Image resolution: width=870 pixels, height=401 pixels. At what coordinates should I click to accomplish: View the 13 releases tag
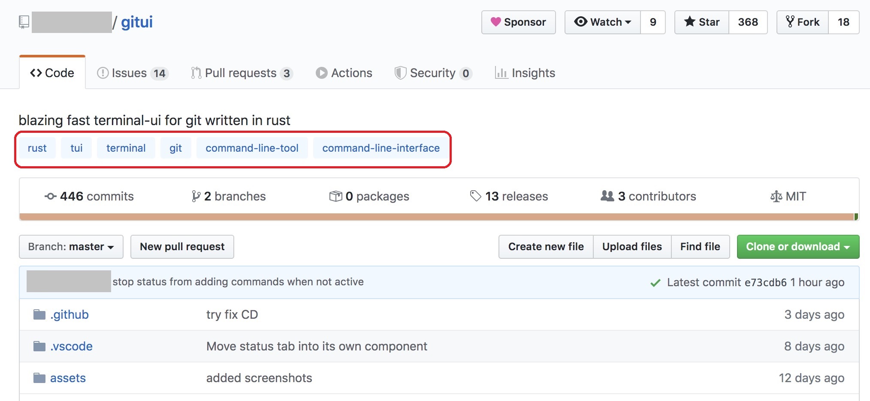(x=509, y=196)
